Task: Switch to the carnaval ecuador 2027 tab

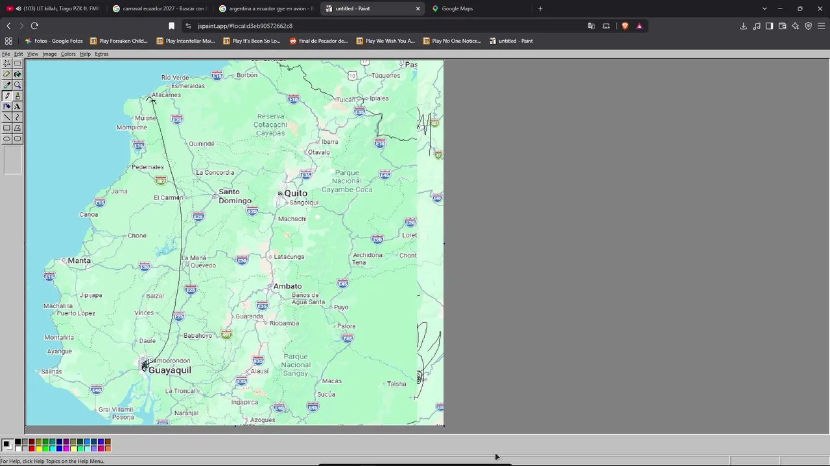Action: pyautogui.click(x=159, y=8)
